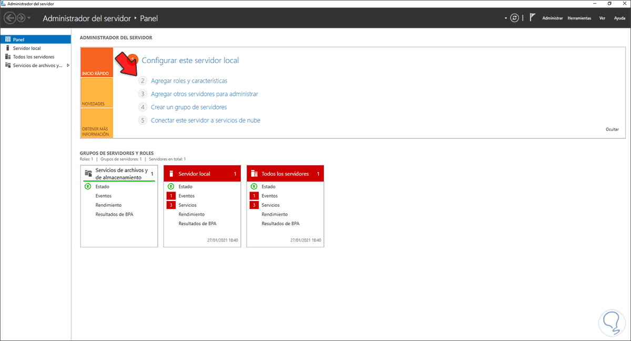Click Eventos alert badge in Todos los servidores tile
Screen dimensions: 631x341
point(254,196)
